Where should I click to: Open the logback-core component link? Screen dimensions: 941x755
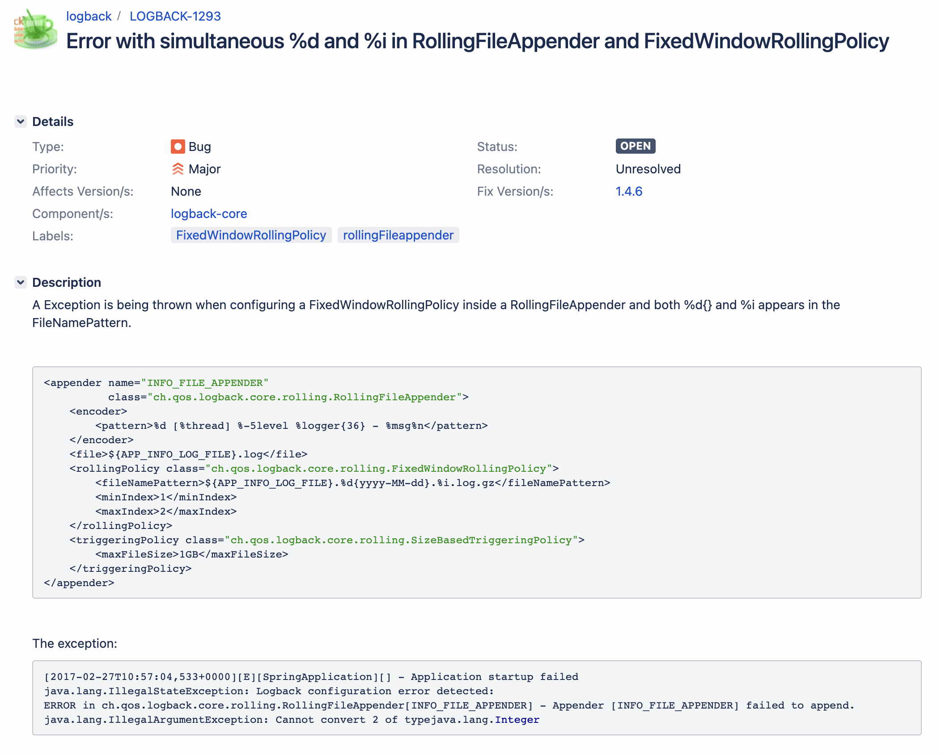point(209,214)
